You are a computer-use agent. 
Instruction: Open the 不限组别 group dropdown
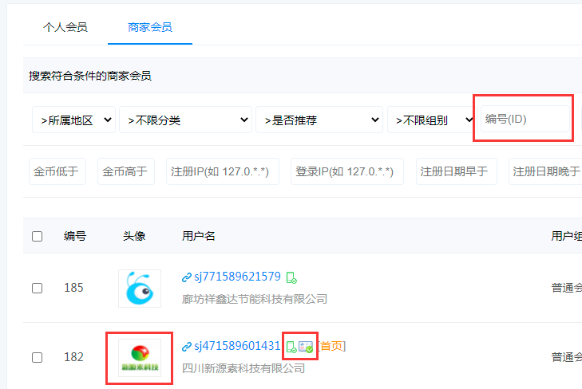(x=428, y=120)
